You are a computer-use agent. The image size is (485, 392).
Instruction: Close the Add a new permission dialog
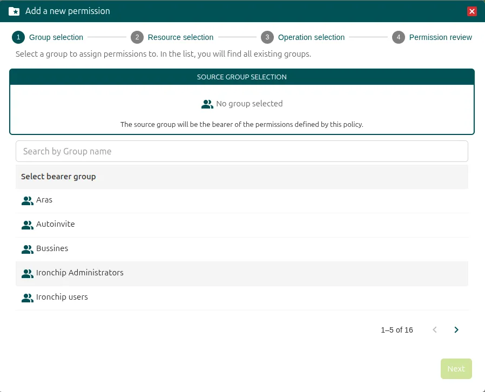click(471, 11)
